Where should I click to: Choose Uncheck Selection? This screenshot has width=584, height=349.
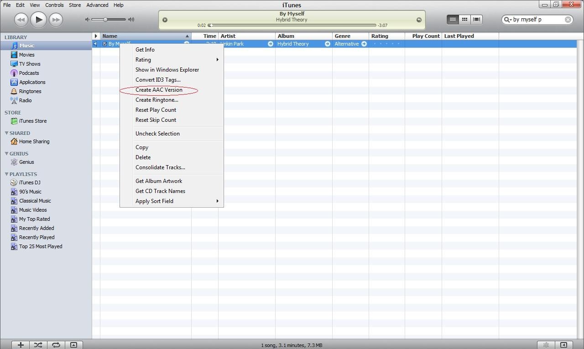click(x=172, y=134)
